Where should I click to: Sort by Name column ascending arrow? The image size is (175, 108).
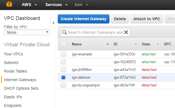pos(108,44)
